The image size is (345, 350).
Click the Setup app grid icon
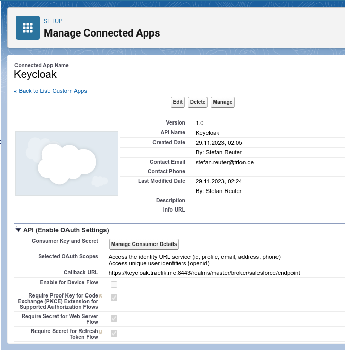tap(28, 28)
